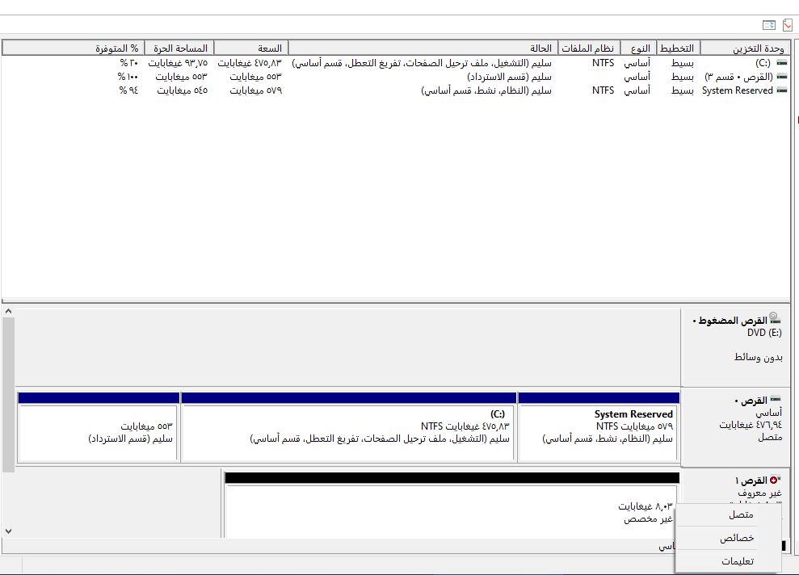Sort by 'نظام الملفات' column header
This screenshot has height=575, width=799.
pos(589,48)
